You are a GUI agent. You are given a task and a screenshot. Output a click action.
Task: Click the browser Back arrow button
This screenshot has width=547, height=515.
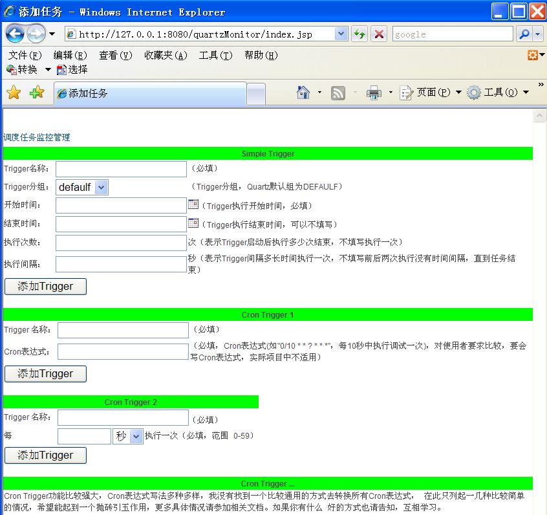pyautogui.click(x=15, y=34)
